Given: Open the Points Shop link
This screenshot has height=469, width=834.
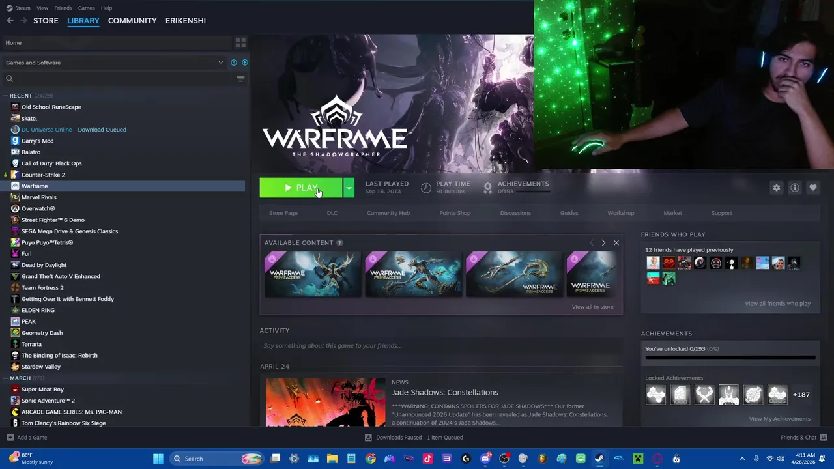Looking at the screenshot, I should click(455, 213).
